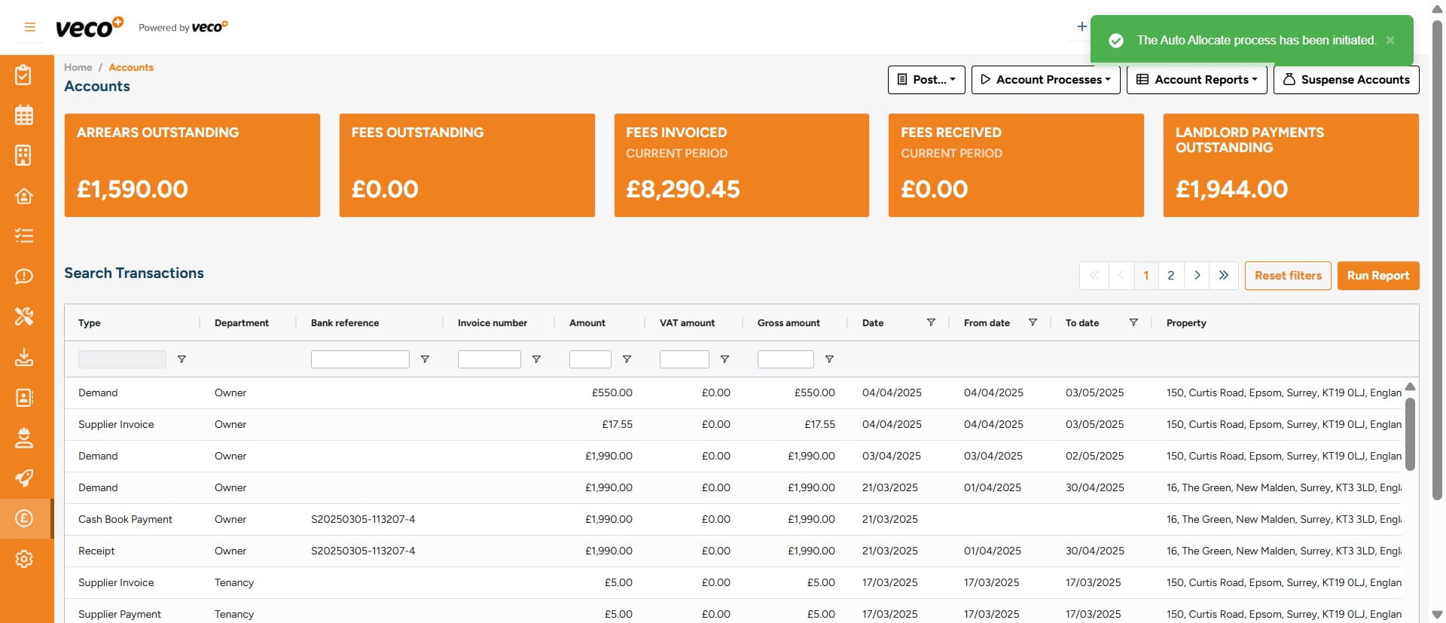Select the settings gear in sidebar
Image resolution: width=1446 pixels, height=623 pixels.
[x=24, y=559]
